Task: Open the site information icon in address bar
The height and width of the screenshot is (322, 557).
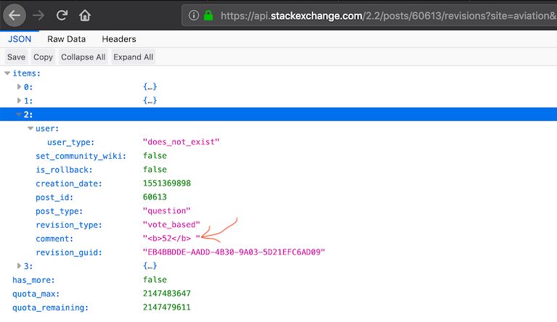Action: click(194, 15)
